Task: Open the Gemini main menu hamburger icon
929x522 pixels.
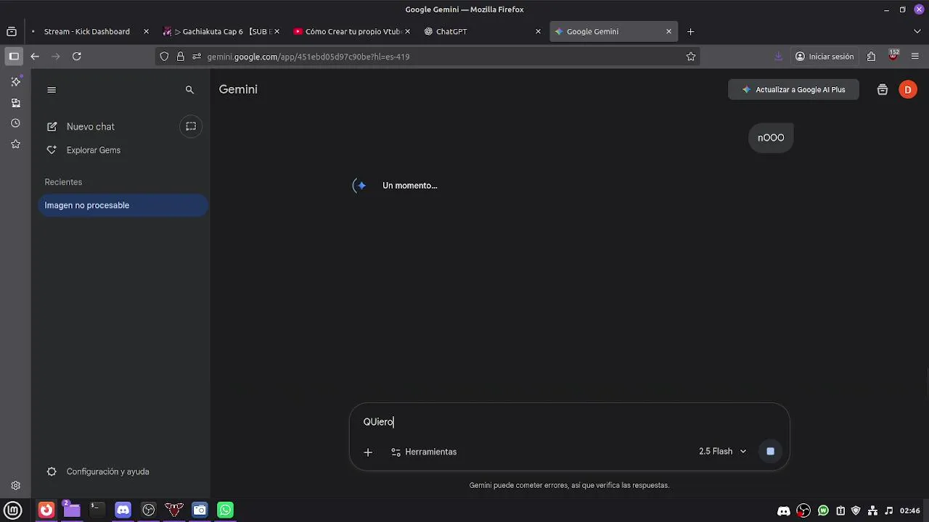Action: coord(51,90)
